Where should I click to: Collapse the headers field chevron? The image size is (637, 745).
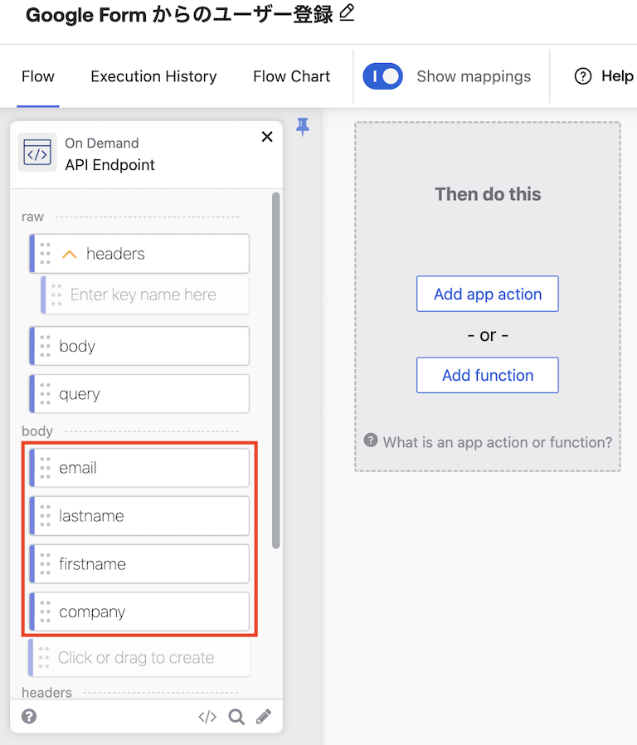(70, 254)
